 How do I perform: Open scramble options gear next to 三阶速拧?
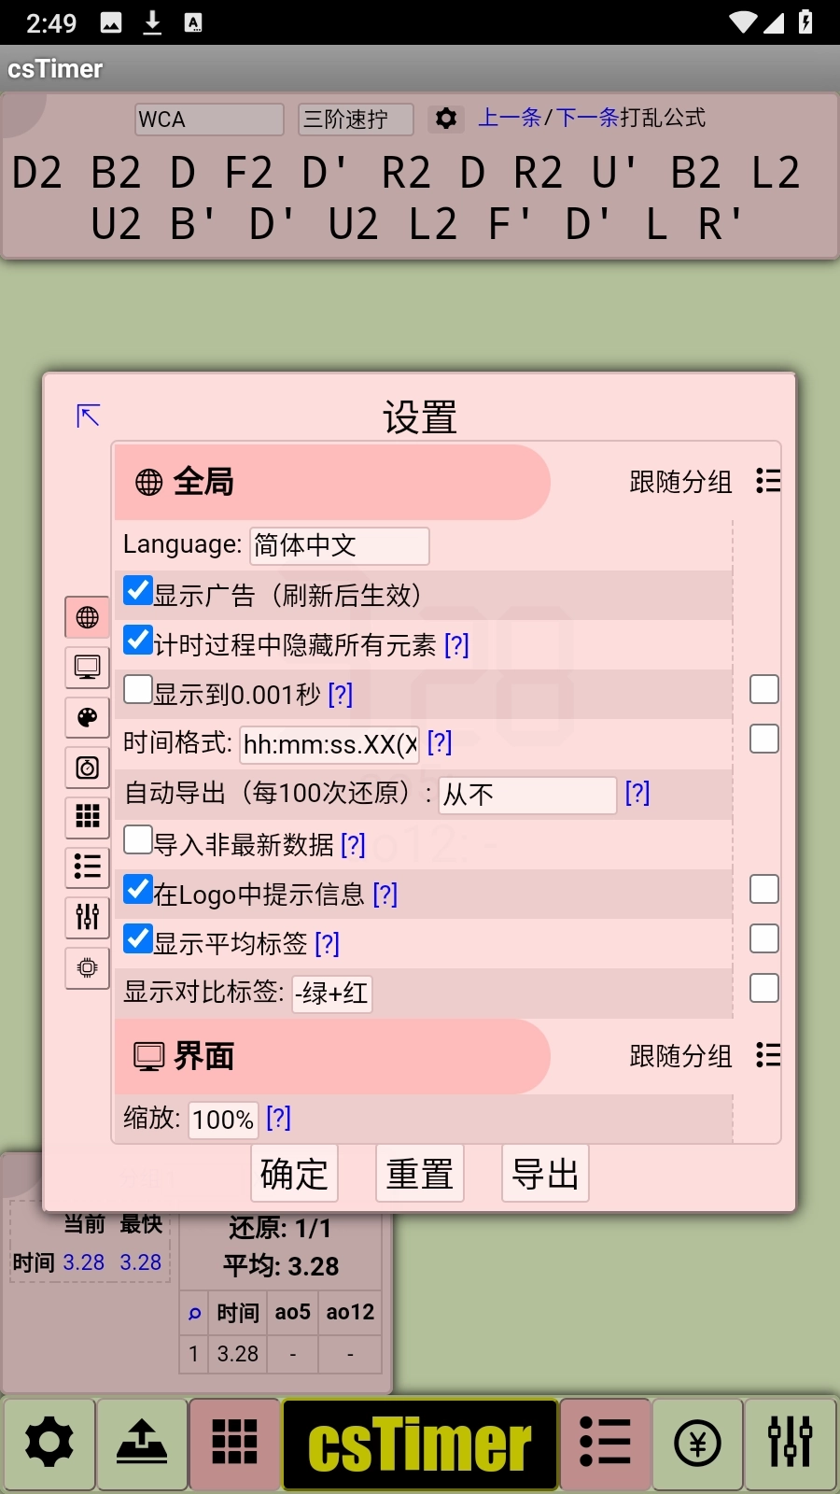coord(446,119)
